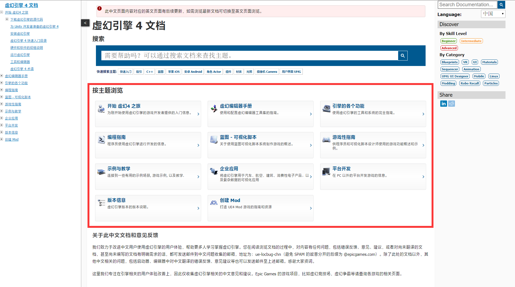Click the 示例与教学 card icon

tap(101, 171)
